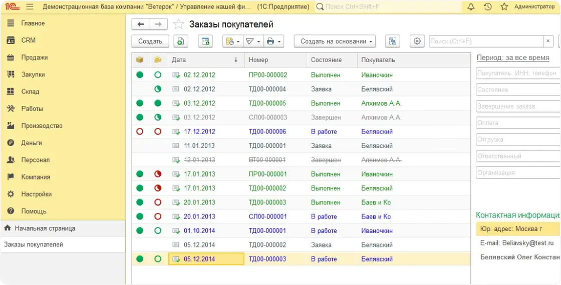Click shipment box icon column header
The width and height of the screenshot is (561, 285).
(x=140, y=60)
